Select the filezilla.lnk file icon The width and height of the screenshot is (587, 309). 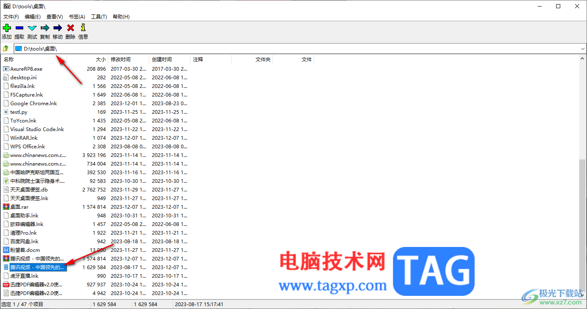point(6,86)
